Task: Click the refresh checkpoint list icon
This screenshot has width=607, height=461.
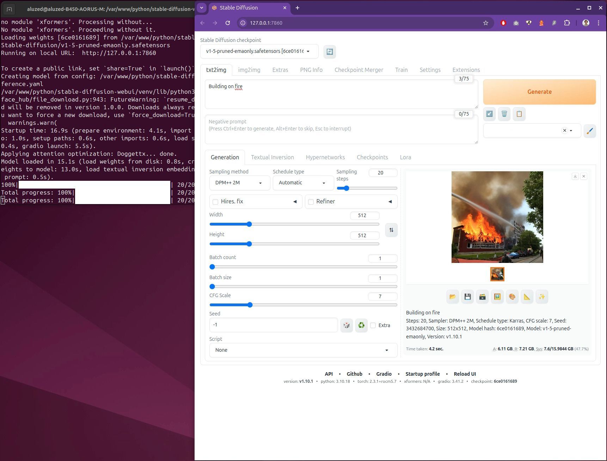Action: [330, 52]
